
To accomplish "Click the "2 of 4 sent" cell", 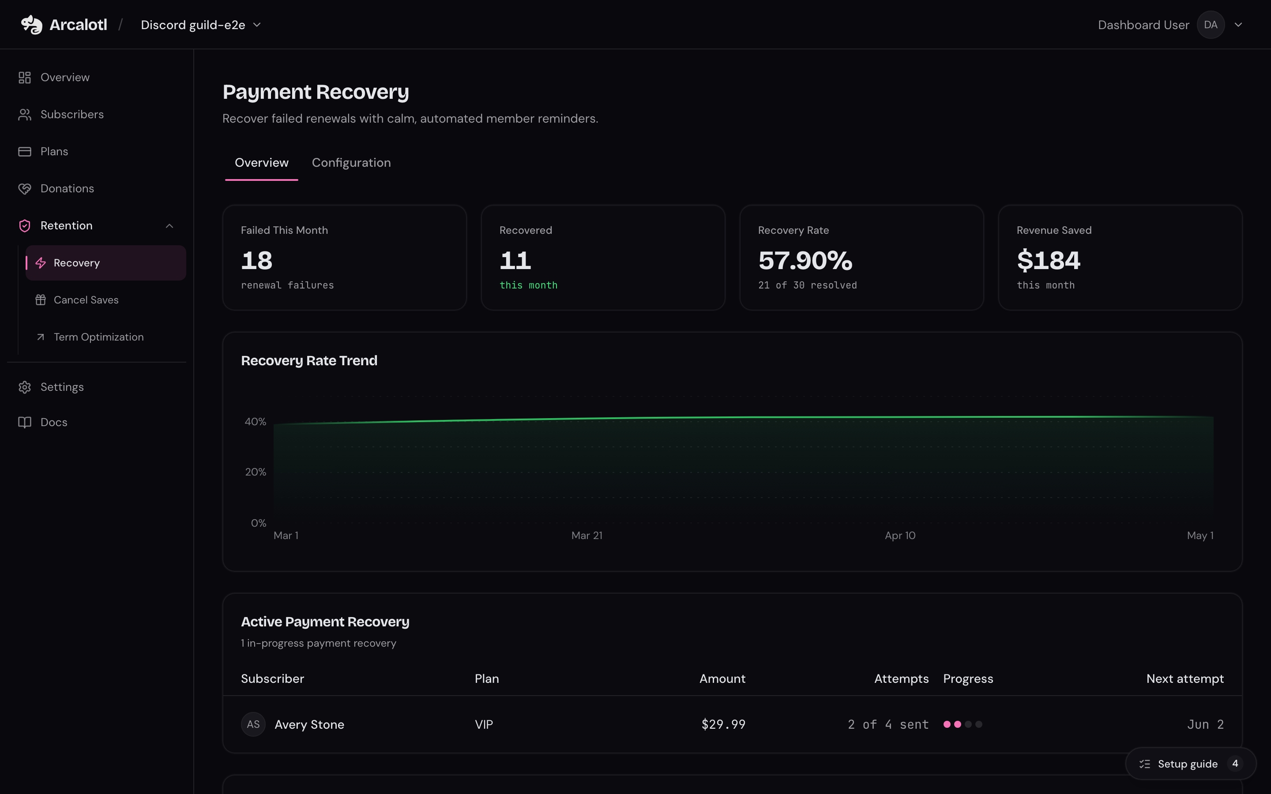I will [888, 725].
